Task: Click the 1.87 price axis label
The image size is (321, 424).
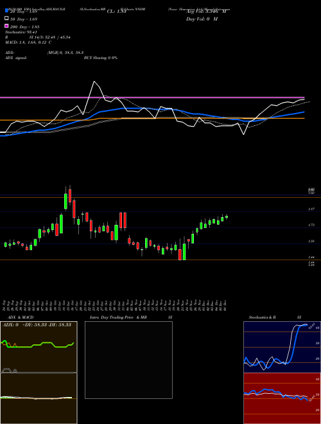Action: click(x=311, y=209)
